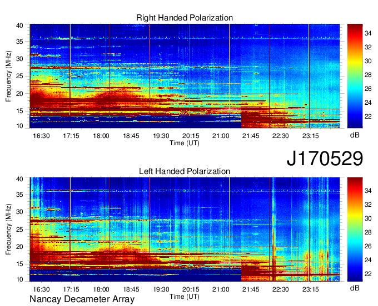Viewport: 378px width, 306px height.
Task: Click the 35 MHz tick of upper plot
Action: [x=19, y=42]
